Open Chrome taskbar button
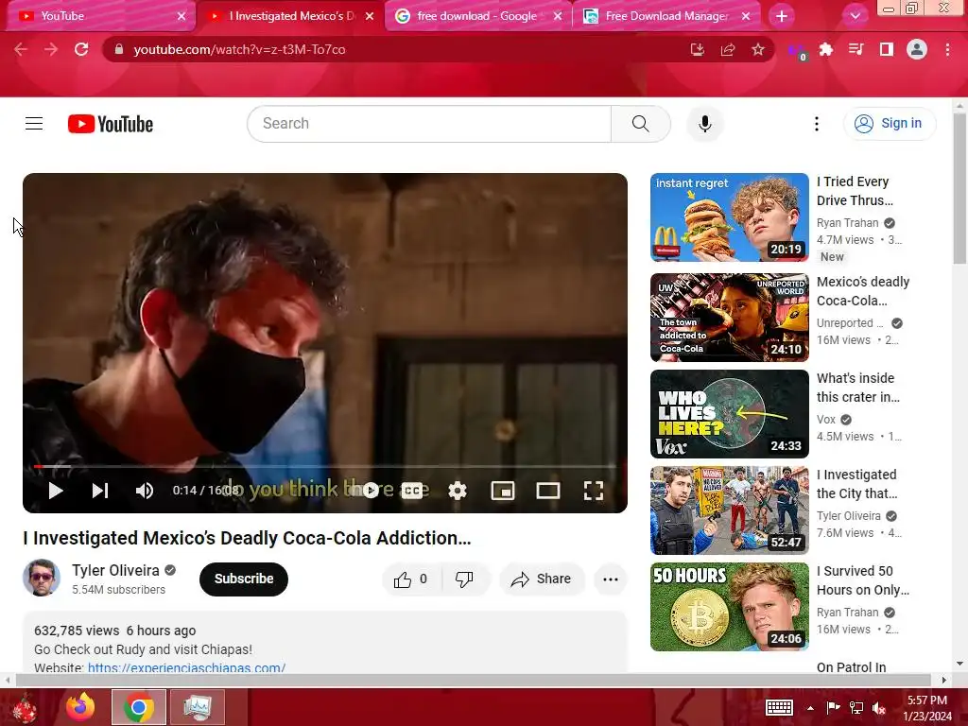968x726 pixels. tap(139, 707)
